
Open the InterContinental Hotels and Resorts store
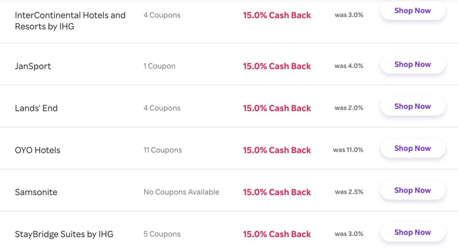(x=70, y=21)
